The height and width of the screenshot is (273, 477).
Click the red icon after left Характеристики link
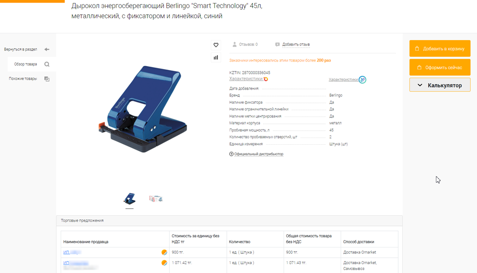point(266,79)
